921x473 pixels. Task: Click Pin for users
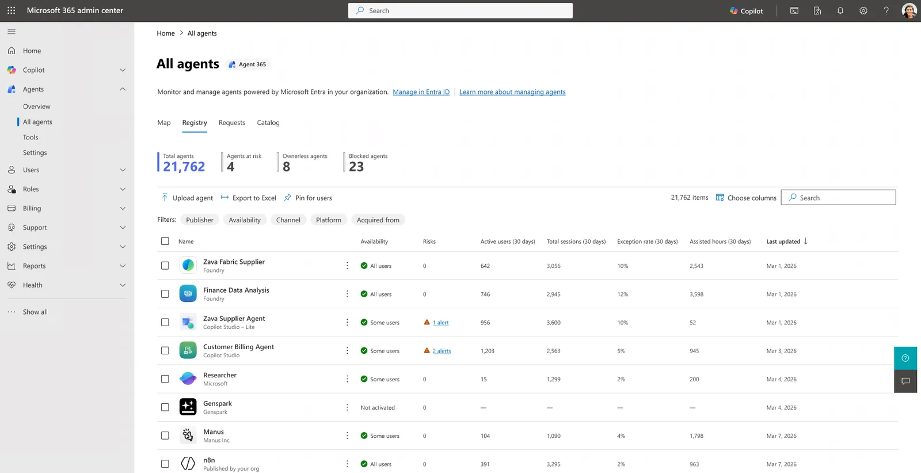coord(308,198)
